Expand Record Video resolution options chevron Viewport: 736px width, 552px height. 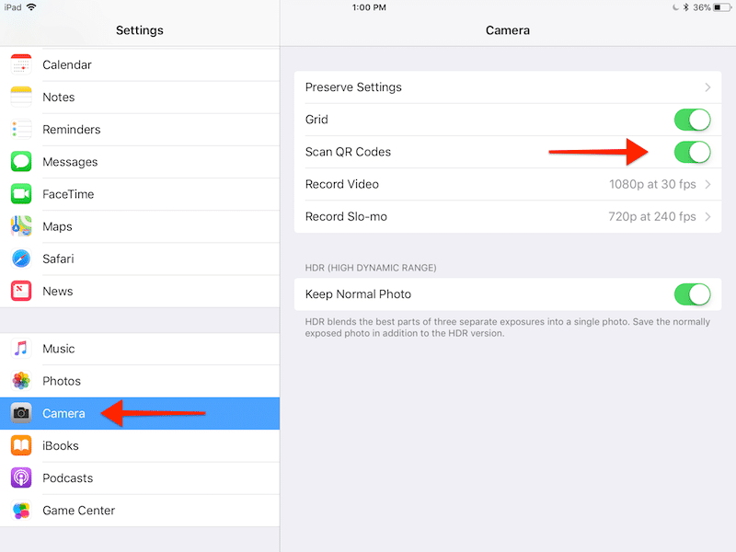pyautogui.click(x=707, y=184)
